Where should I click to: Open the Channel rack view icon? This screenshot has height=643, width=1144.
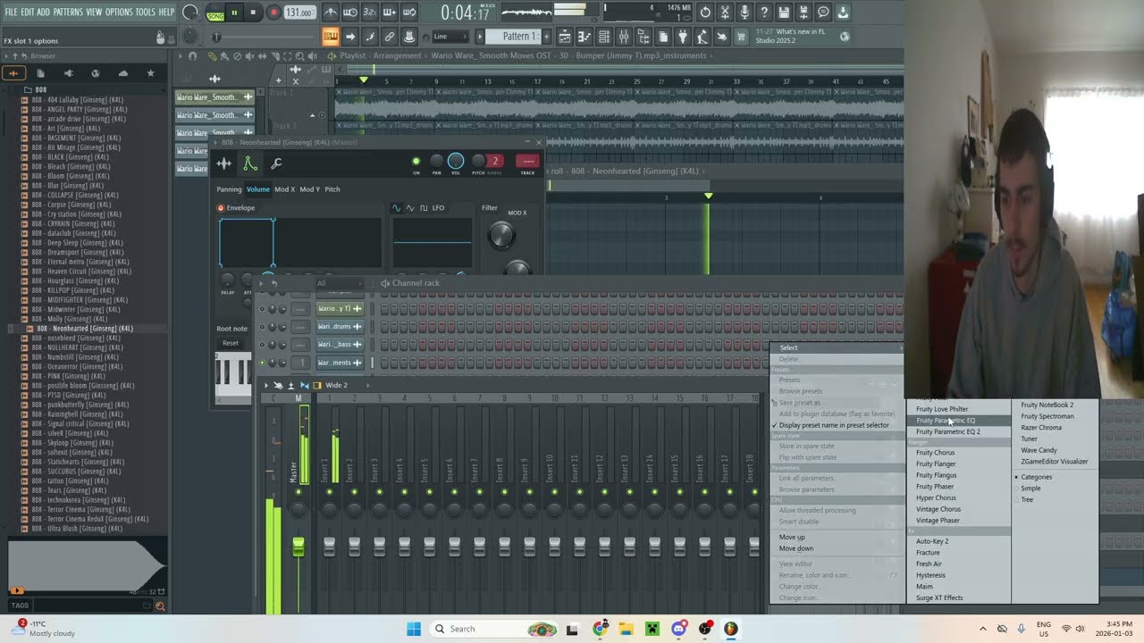(604, 37)
